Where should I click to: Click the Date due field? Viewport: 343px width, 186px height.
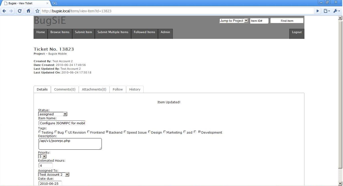point(50,183)
